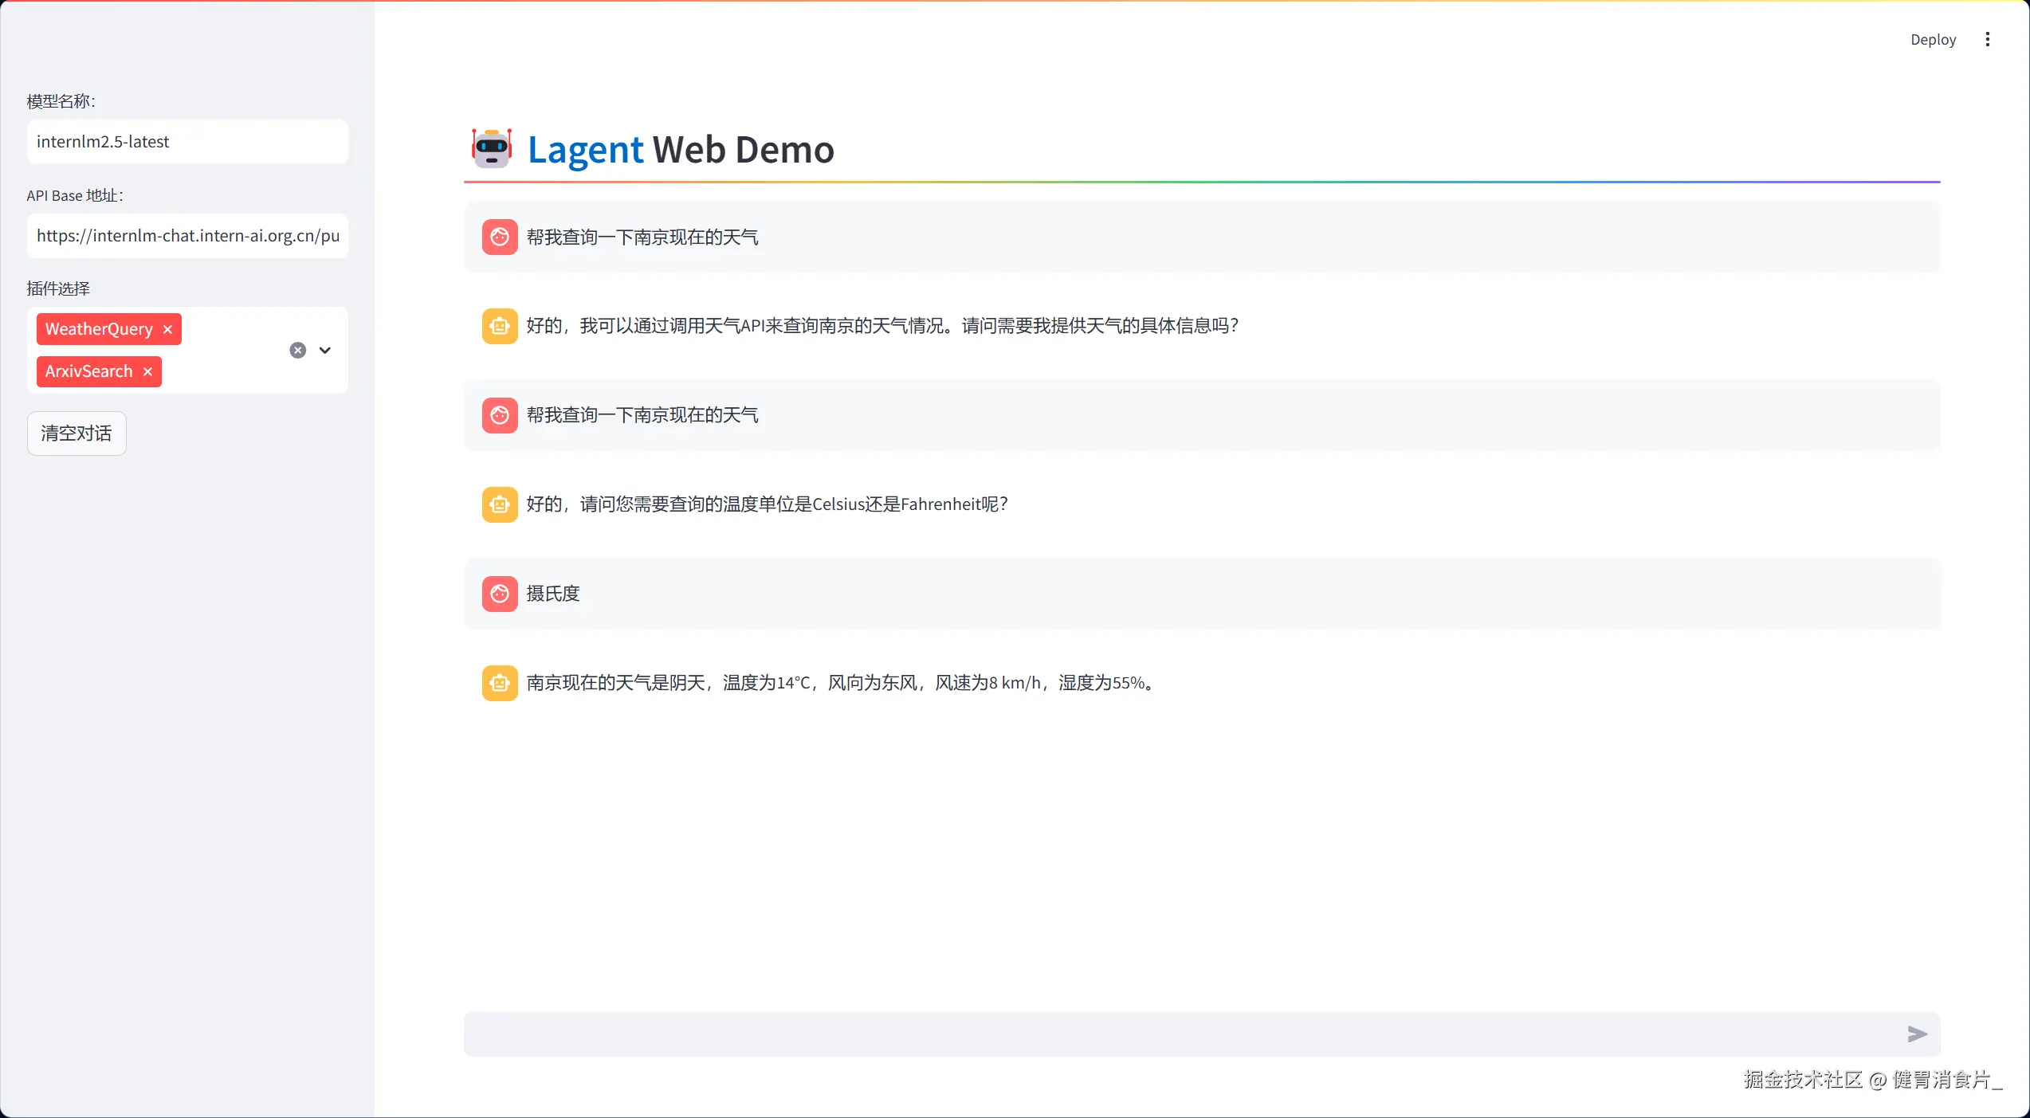This screenshot has width=2030, height=1118.
Task: Clear all selected plugins
Action: click(297, 350)
